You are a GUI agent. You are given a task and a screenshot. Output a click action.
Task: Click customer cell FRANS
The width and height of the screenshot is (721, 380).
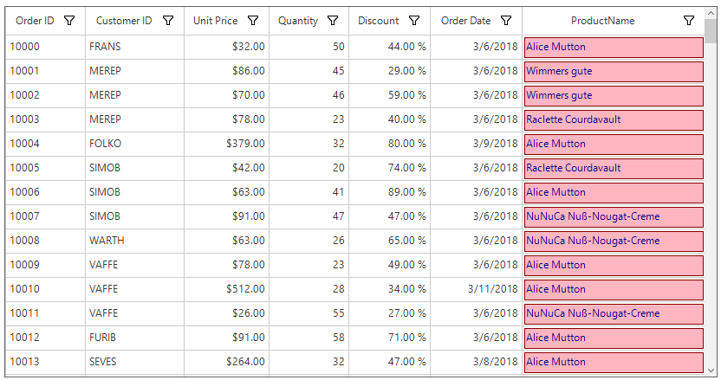(x=134, y=47)
